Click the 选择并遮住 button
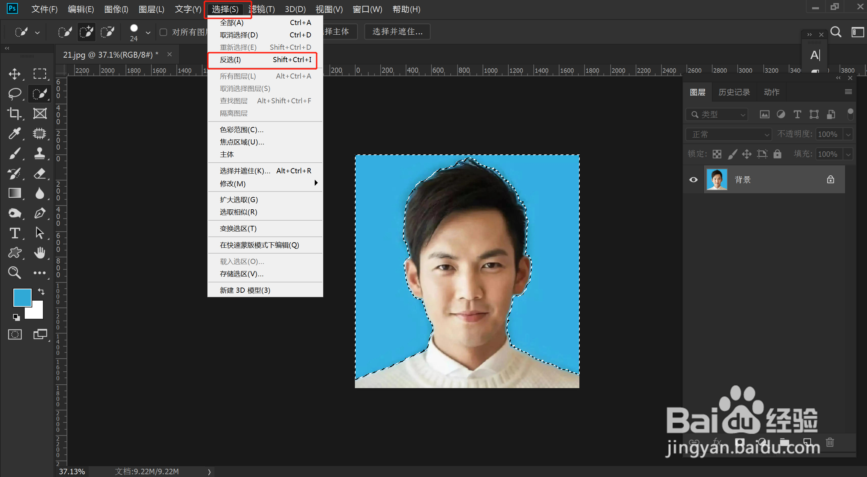 click(x=397, y=32)
